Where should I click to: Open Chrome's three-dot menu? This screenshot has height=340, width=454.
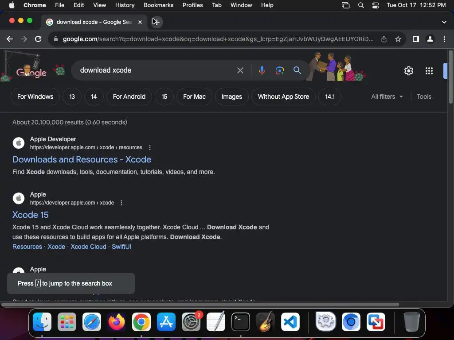444,39
